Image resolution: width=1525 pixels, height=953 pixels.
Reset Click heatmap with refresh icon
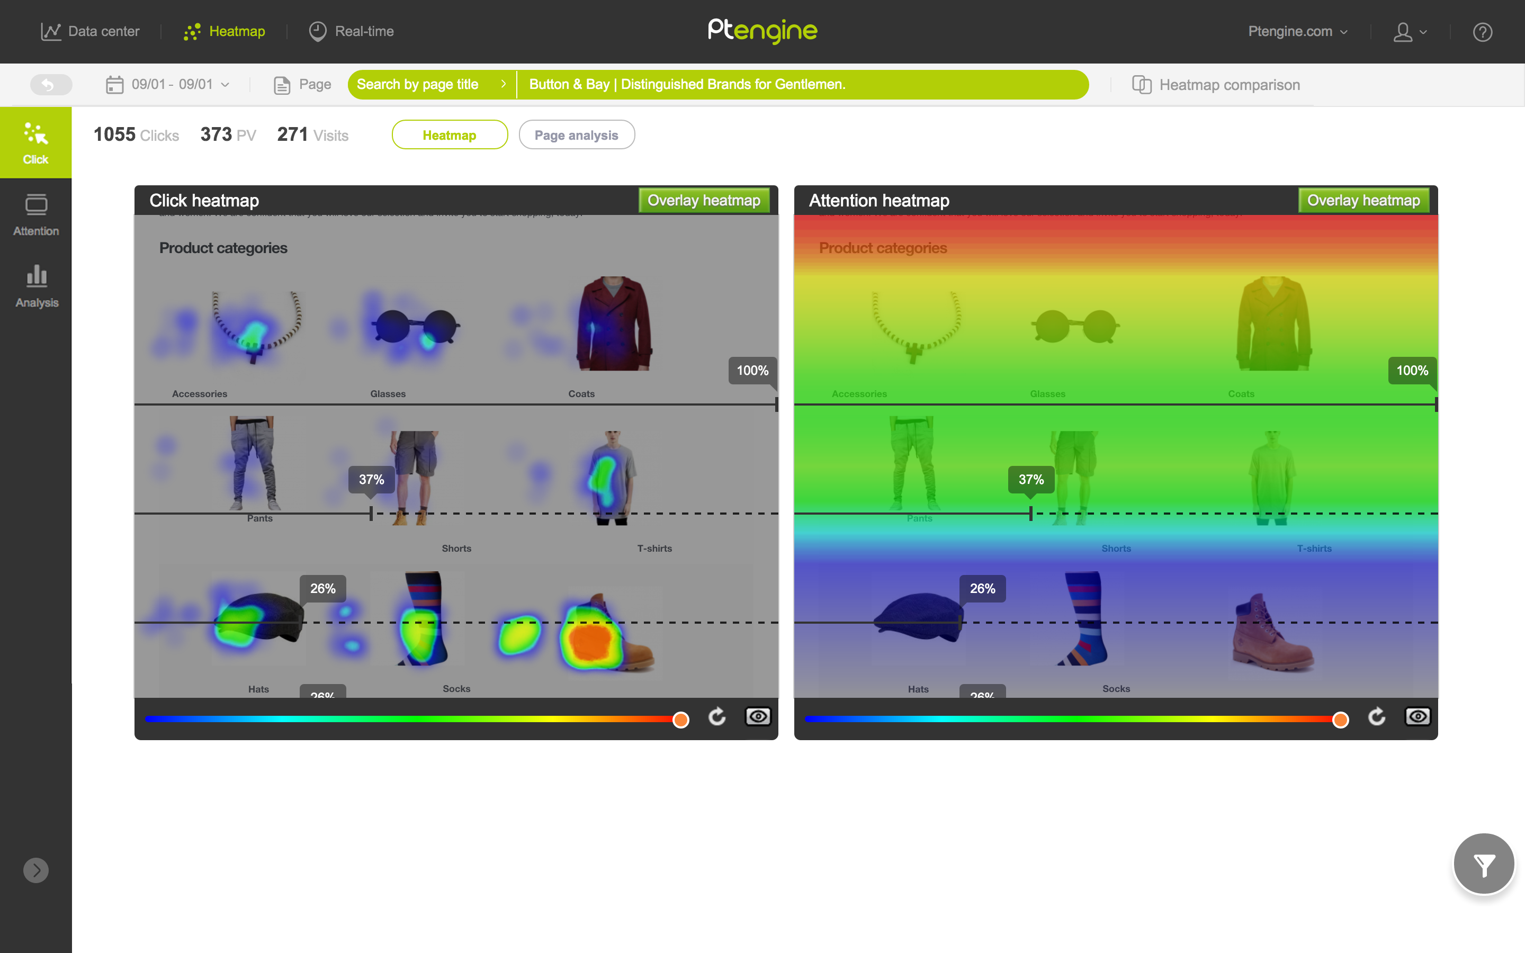click(x=717, y=717)
